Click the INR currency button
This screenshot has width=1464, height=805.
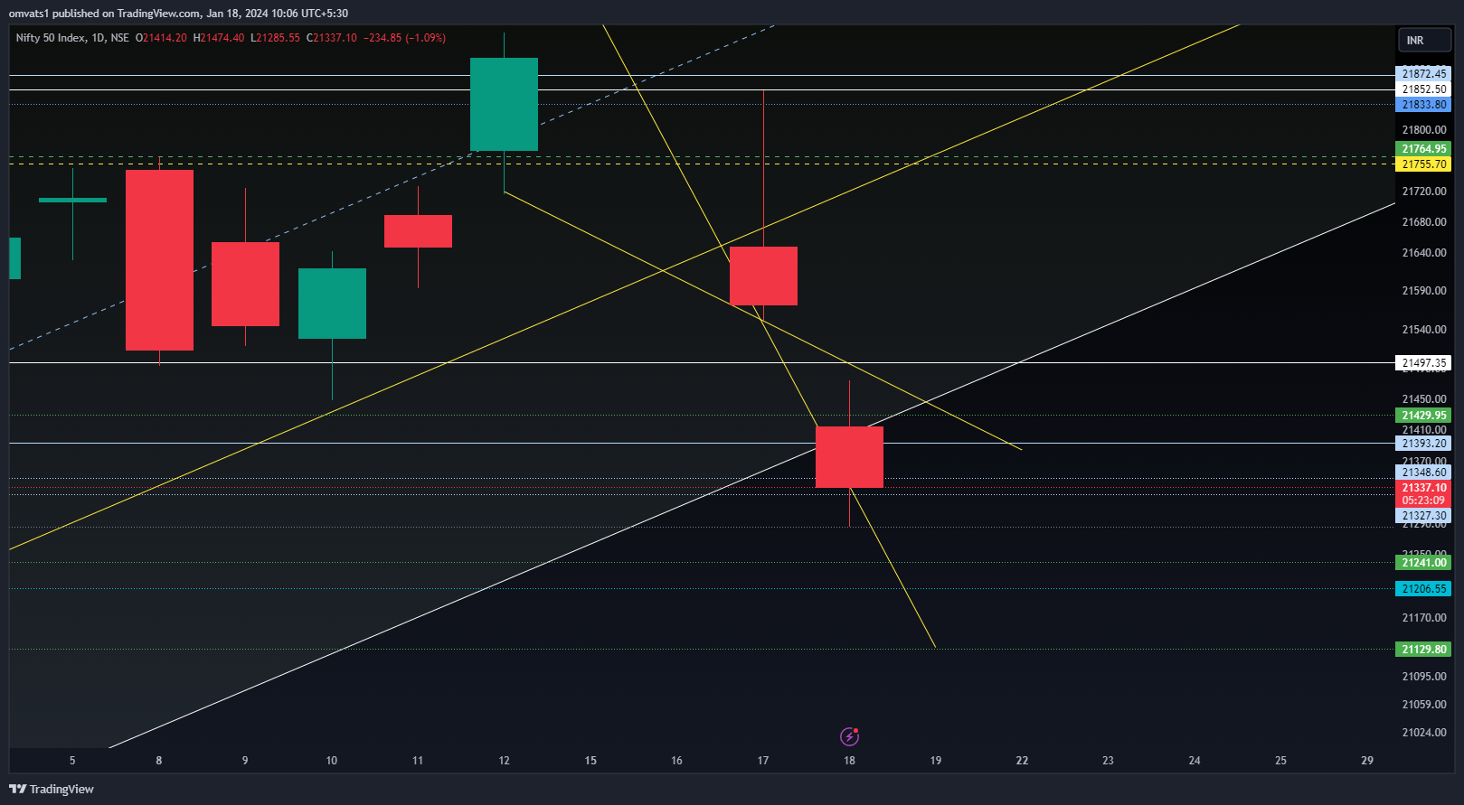pos(1424,41)
